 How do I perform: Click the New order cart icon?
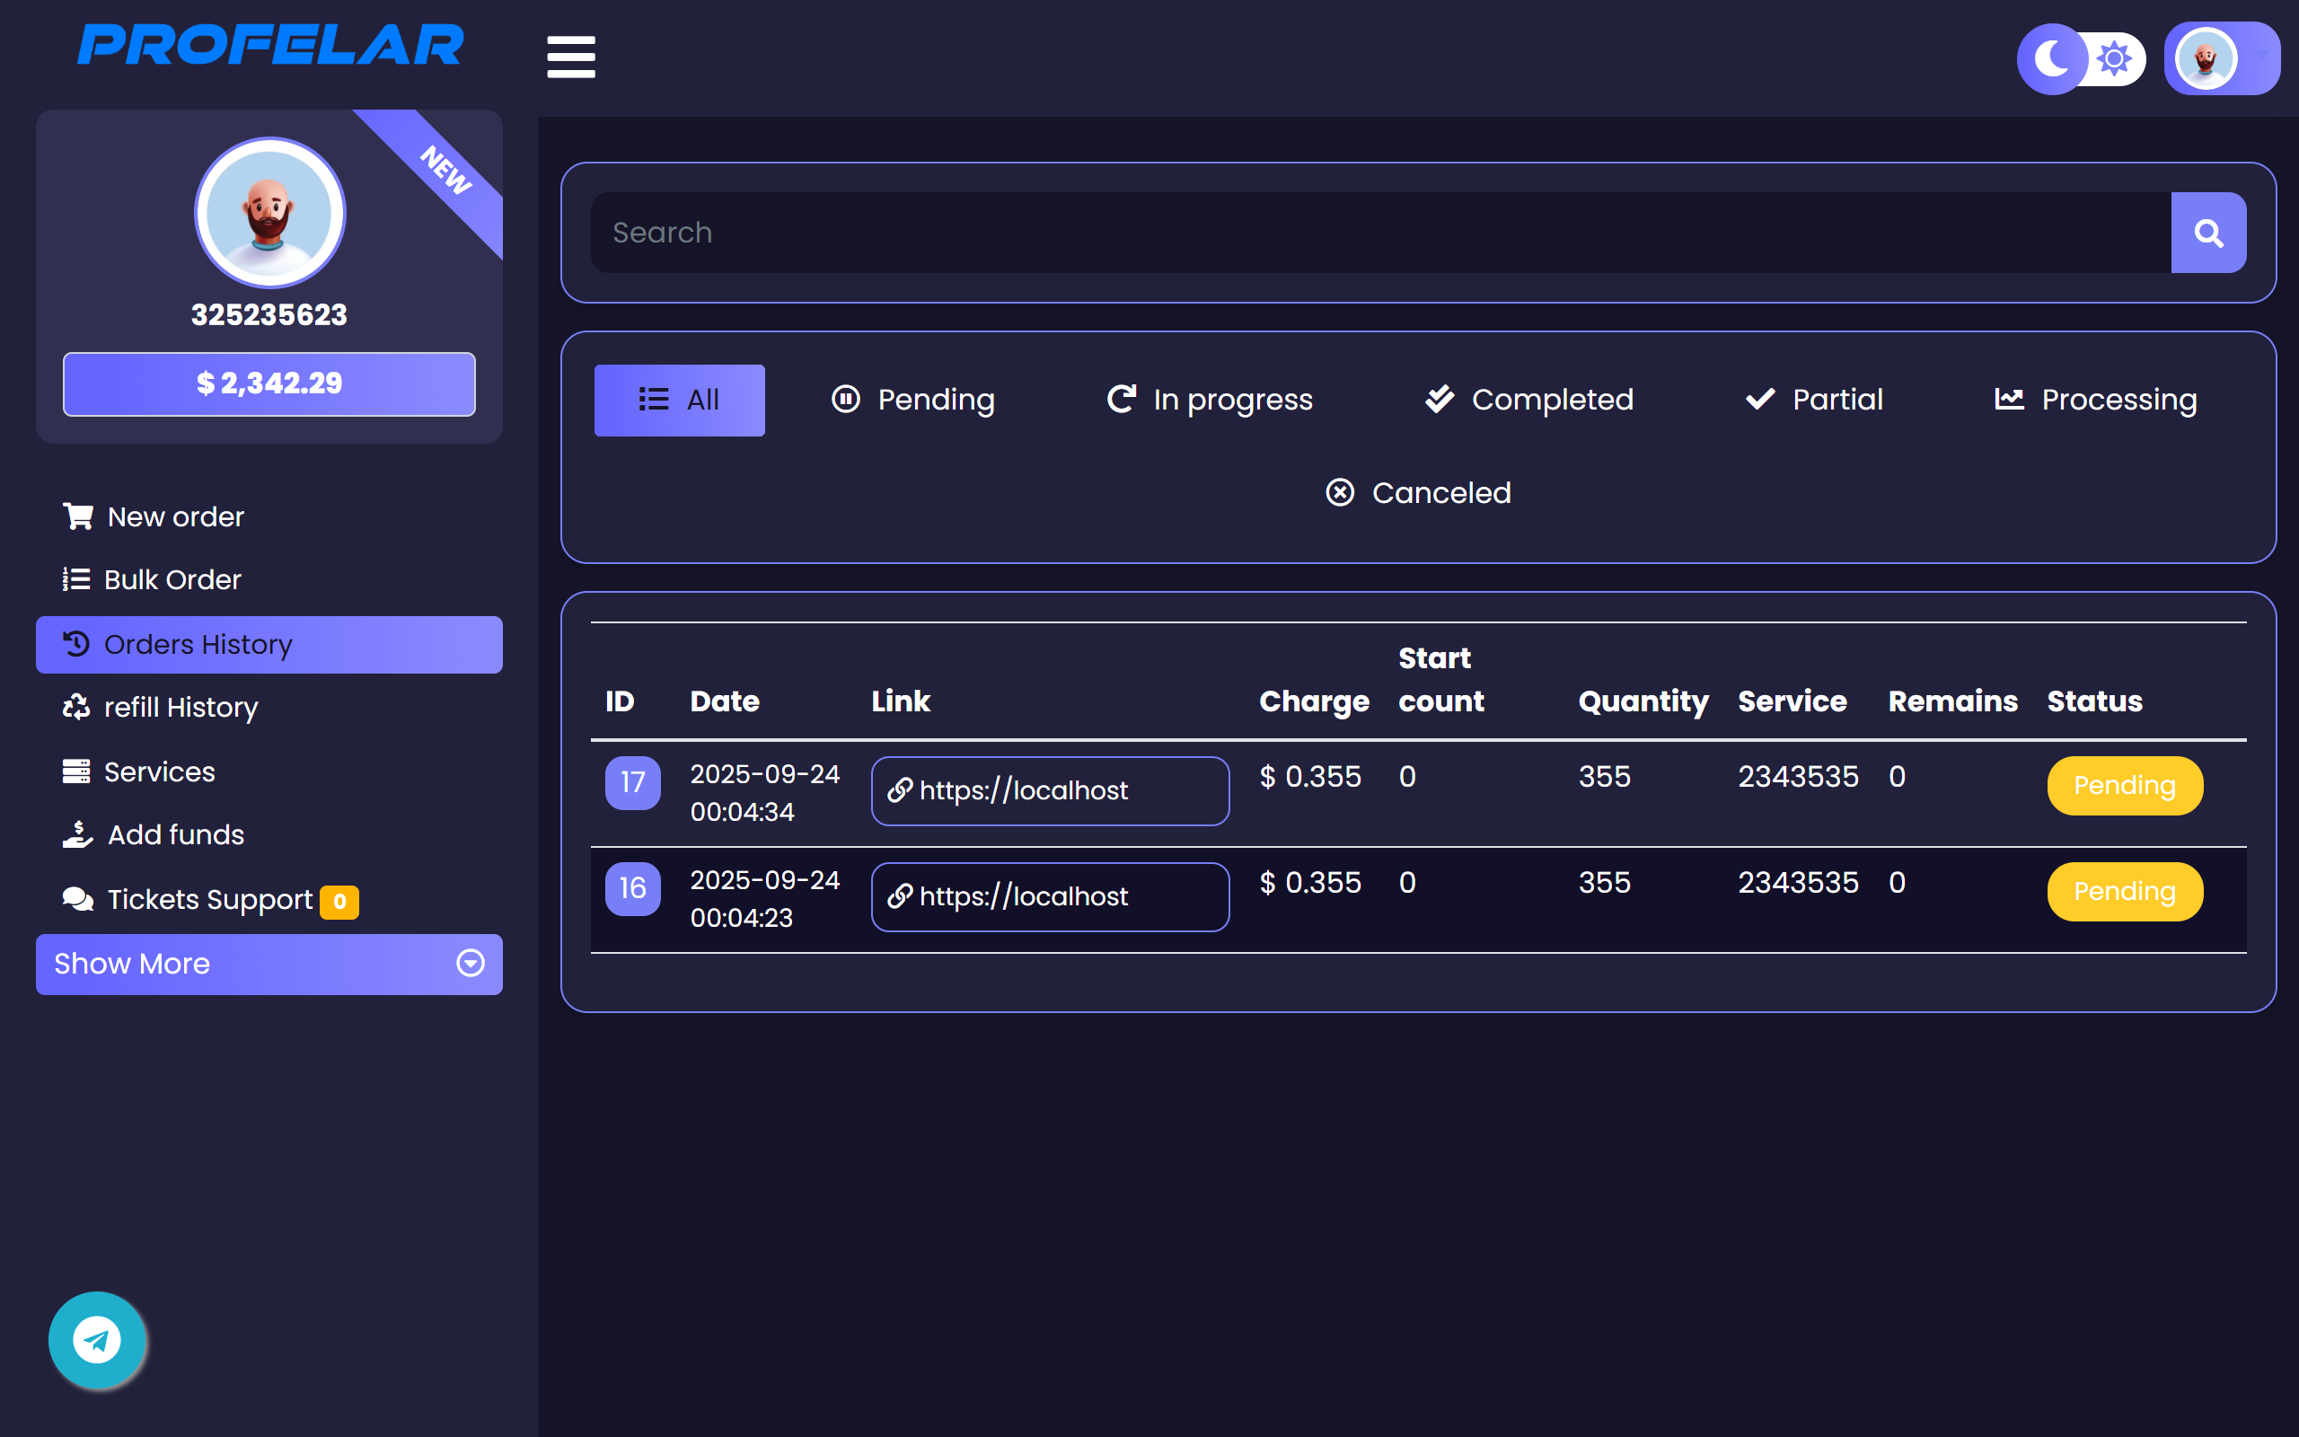pos(78,516)
